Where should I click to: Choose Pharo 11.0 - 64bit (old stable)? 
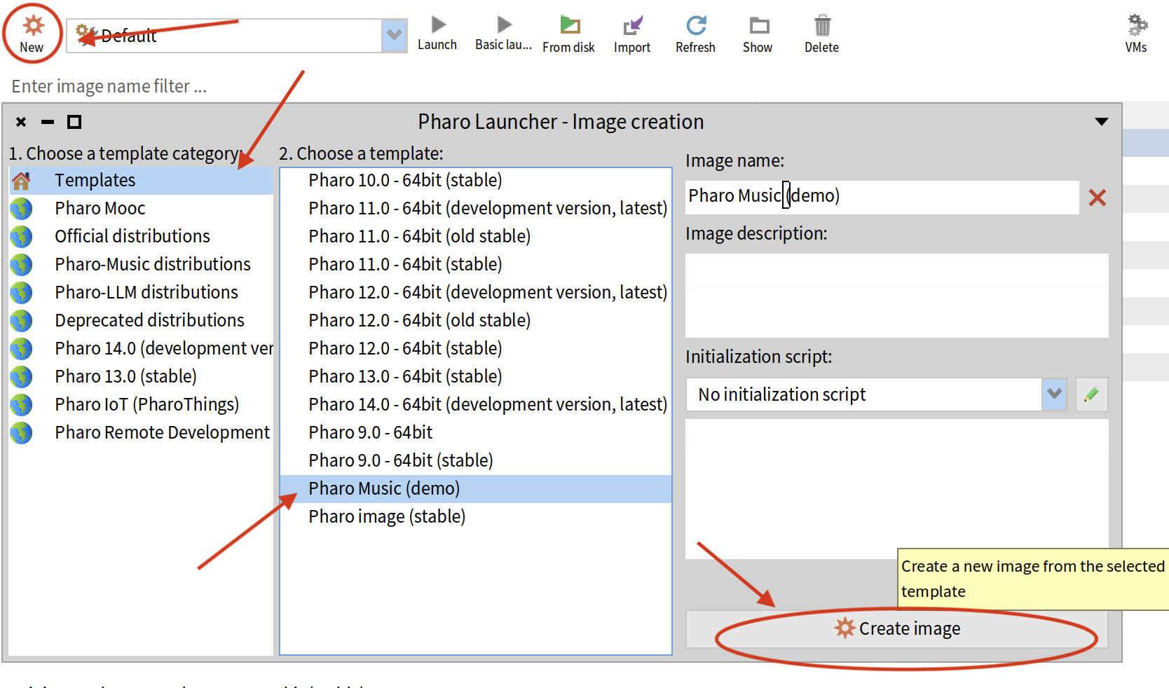pyautogui.click(x=476, y=236)
